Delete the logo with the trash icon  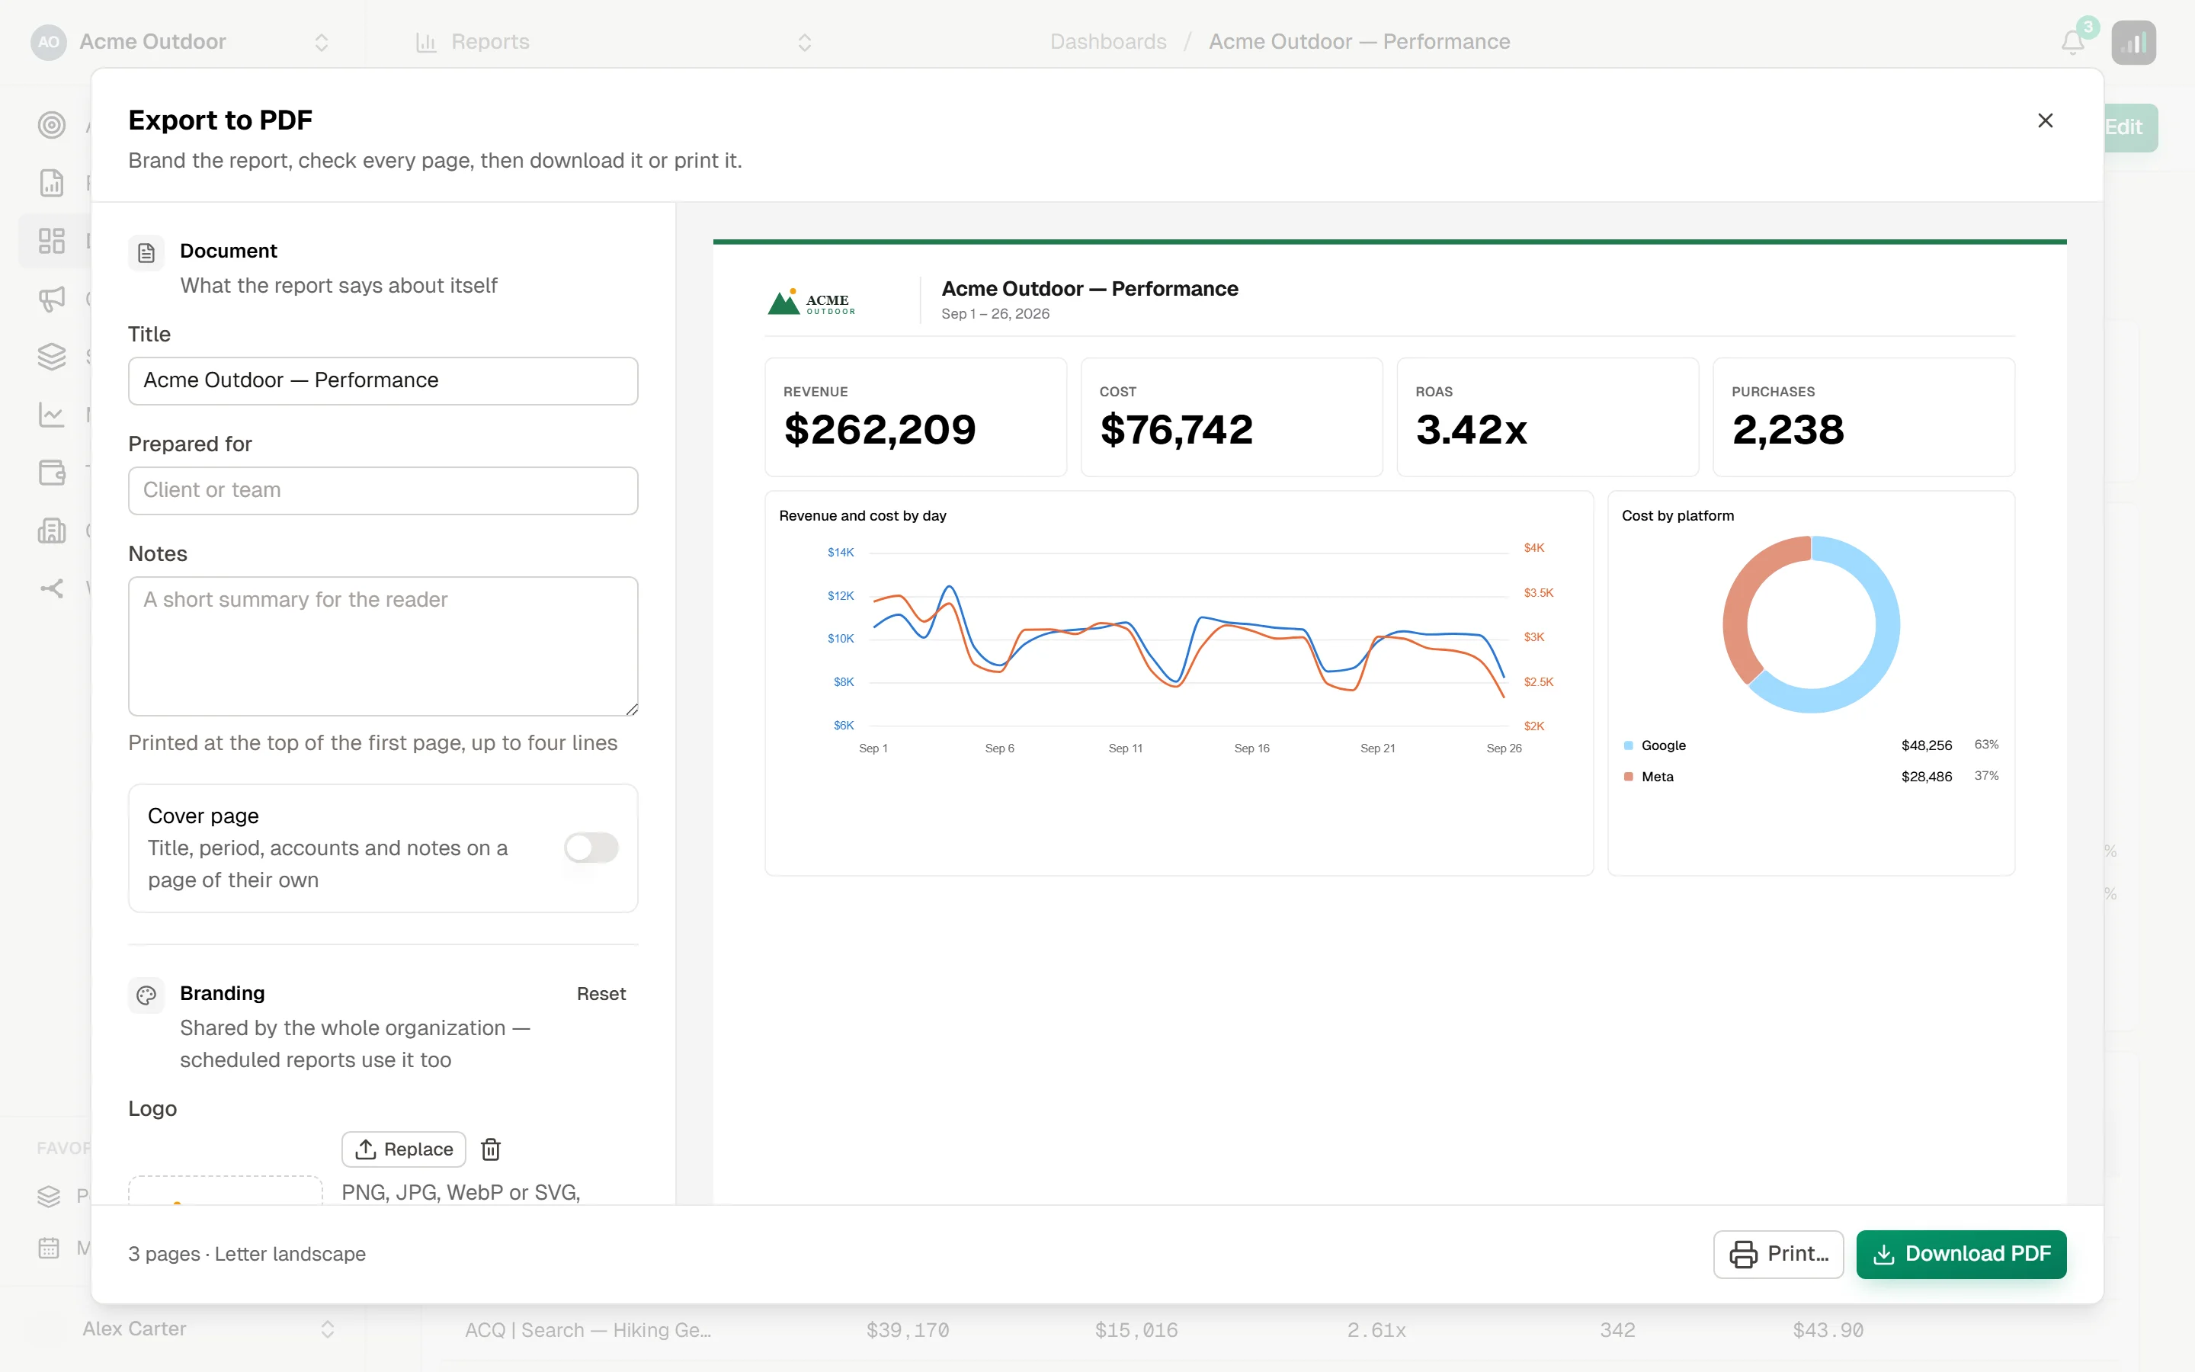[491, 1149]
